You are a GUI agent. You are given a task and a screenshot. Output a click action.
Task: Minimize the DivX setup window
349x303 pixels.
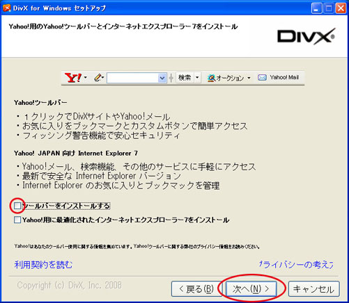(316, 8)
